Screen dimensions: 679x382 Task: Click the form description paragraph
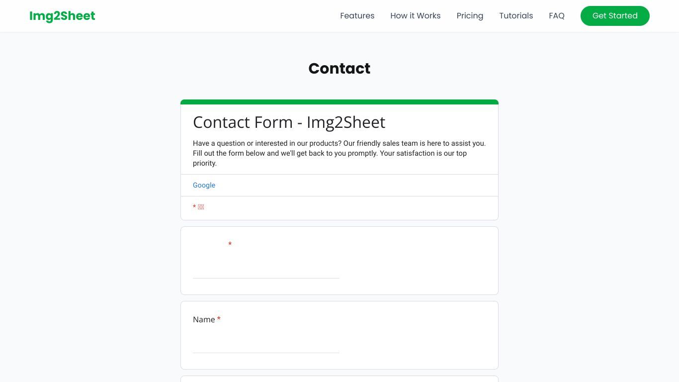click(339, 153)
